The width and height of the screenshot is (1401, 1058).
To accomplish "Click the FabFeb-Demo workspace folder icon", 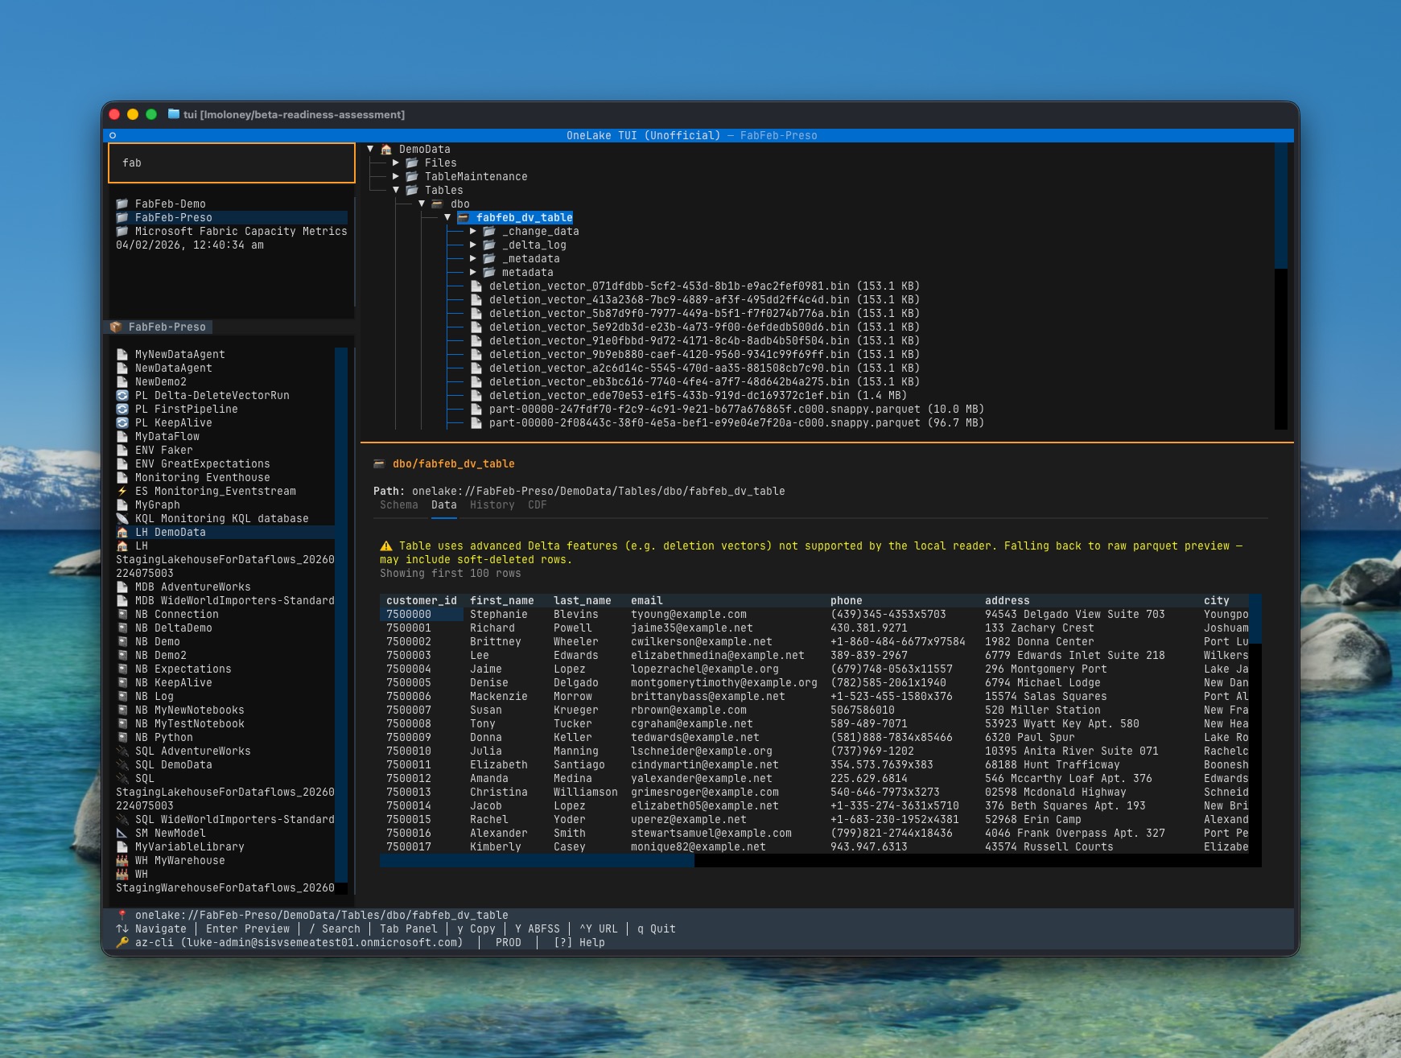I will 122,204.
